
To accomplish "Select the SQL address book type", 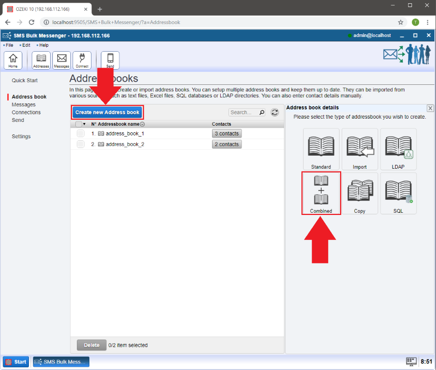I will tap(398, 194).
